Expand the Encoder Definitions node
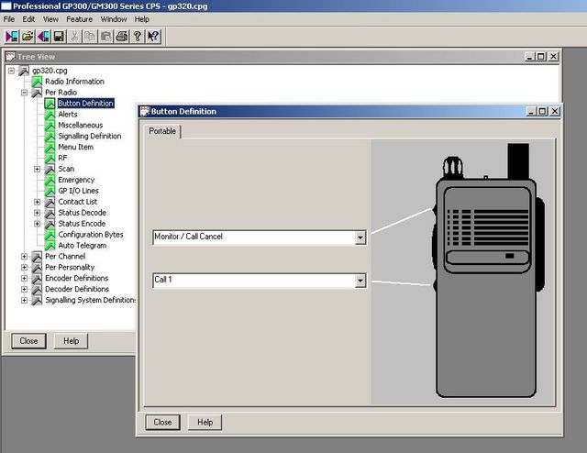Viewport: 587px width, 453px height. pos(25,278)
